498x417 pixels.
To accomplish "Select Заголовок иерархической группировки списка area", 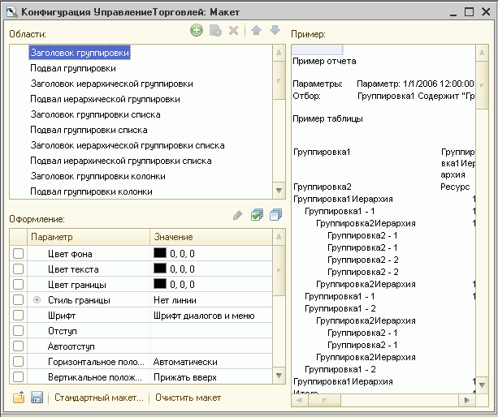I will coord(128,145).
